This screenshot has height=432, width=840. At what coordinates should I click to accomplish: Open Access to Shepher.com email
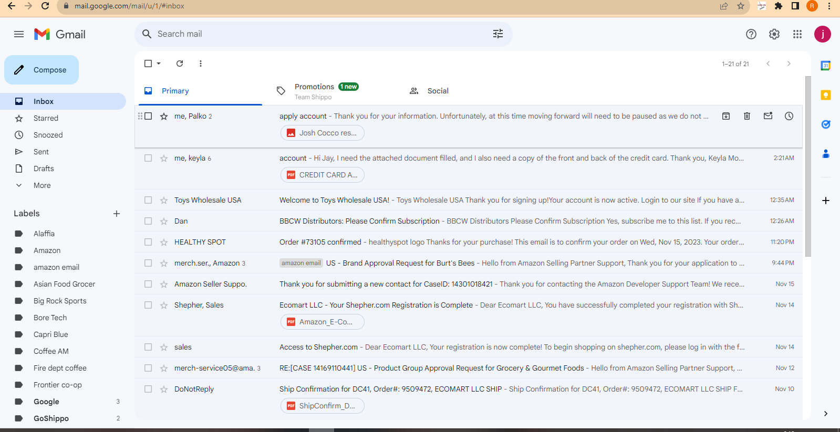(x=469, y=347)
